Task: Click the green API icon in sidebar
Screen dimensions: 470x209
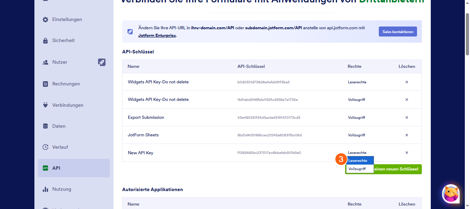Action: click(x=45, y=168)
